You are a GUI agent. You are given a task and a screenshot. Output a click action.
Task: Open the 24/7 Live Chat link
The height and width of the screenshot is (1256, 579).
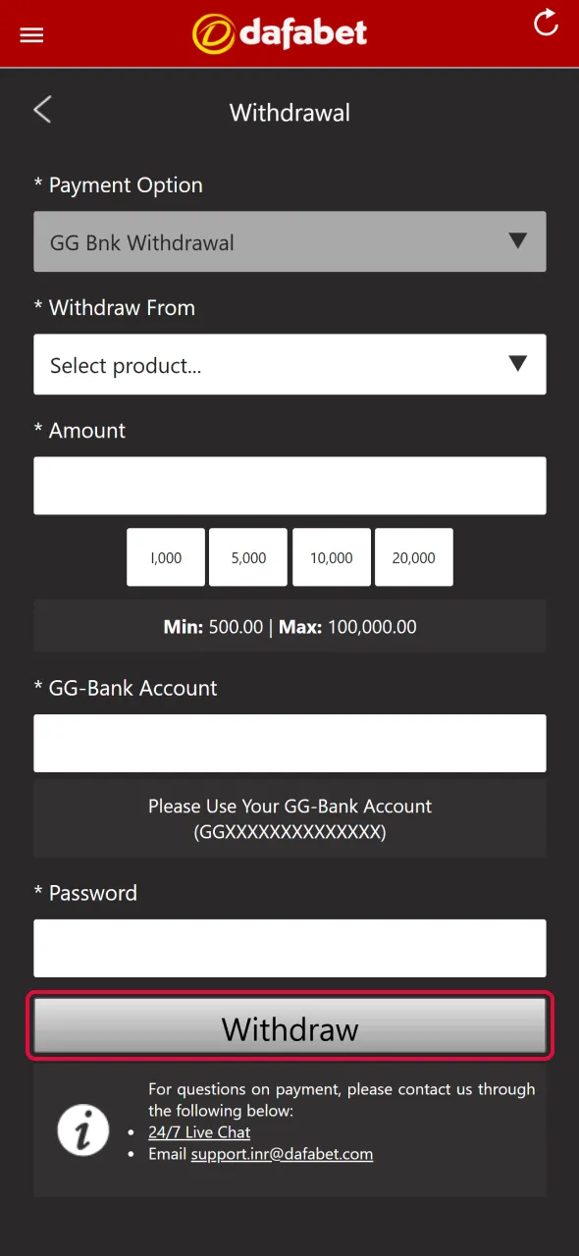point(198,1131)
